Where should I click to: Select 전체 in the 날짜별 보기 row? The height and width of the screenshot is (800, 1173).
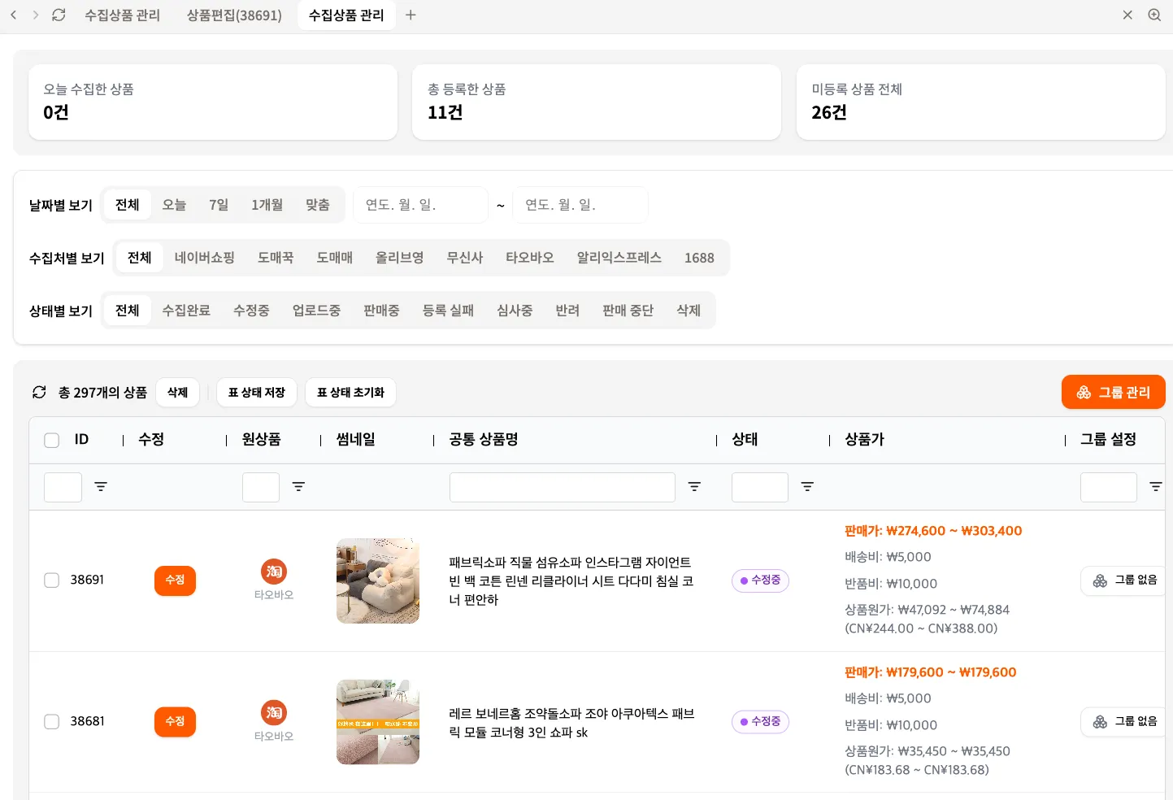point(128,205)
